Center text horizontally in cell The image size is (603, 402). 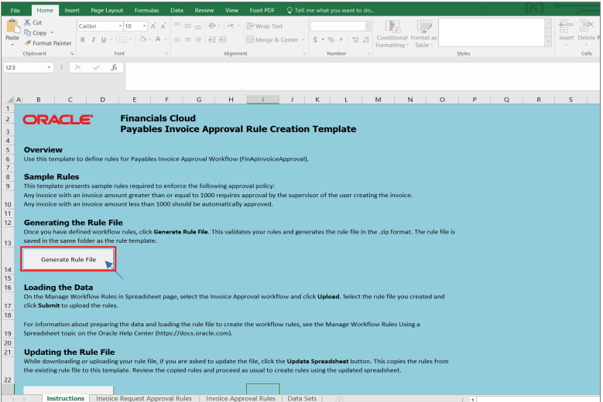pos(187,39)
